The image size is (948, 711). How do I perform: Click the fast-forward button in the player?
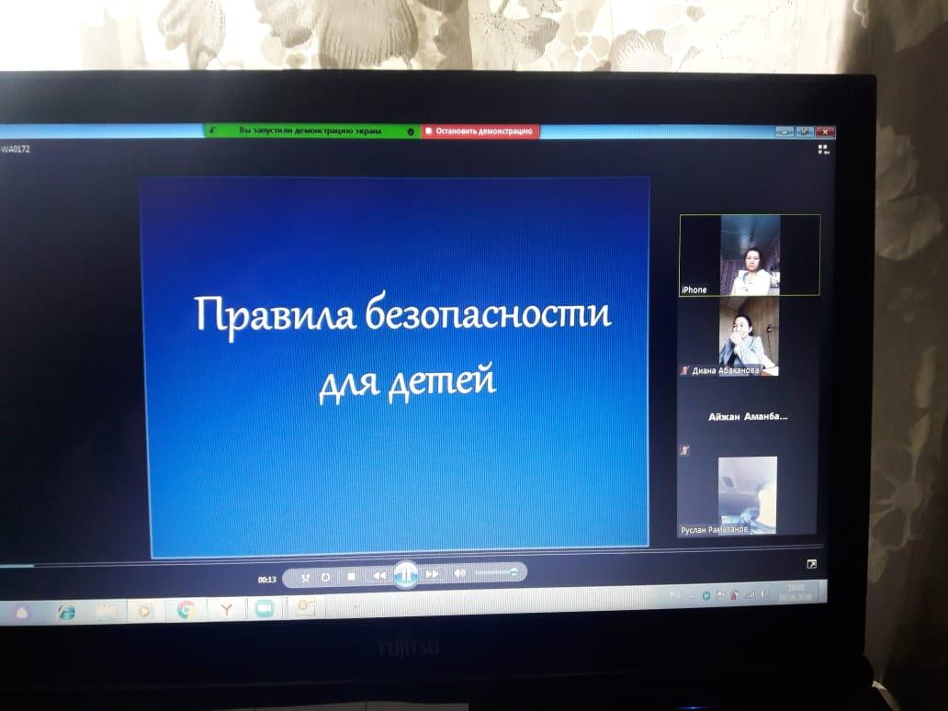432,574
